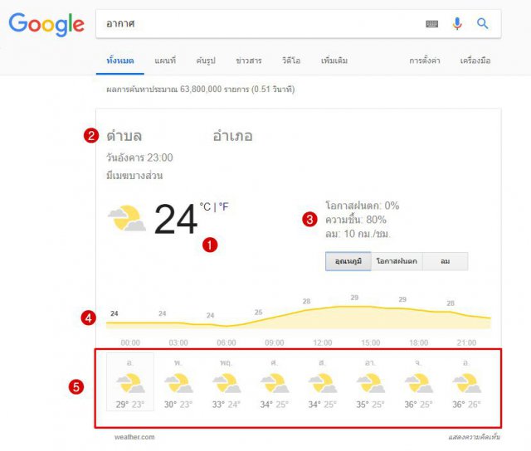Select the อา. (Sunday) forecast icon
Viewport: 531px width, 451px height.
point(370,383)
